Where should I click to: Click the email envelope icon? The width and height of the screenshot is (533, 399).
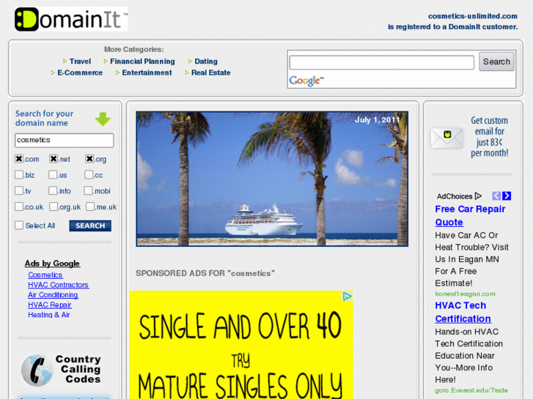click(x=446, y=138)
